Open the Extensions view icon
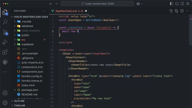This screenshot has height=108, width=192. [5, 52]
